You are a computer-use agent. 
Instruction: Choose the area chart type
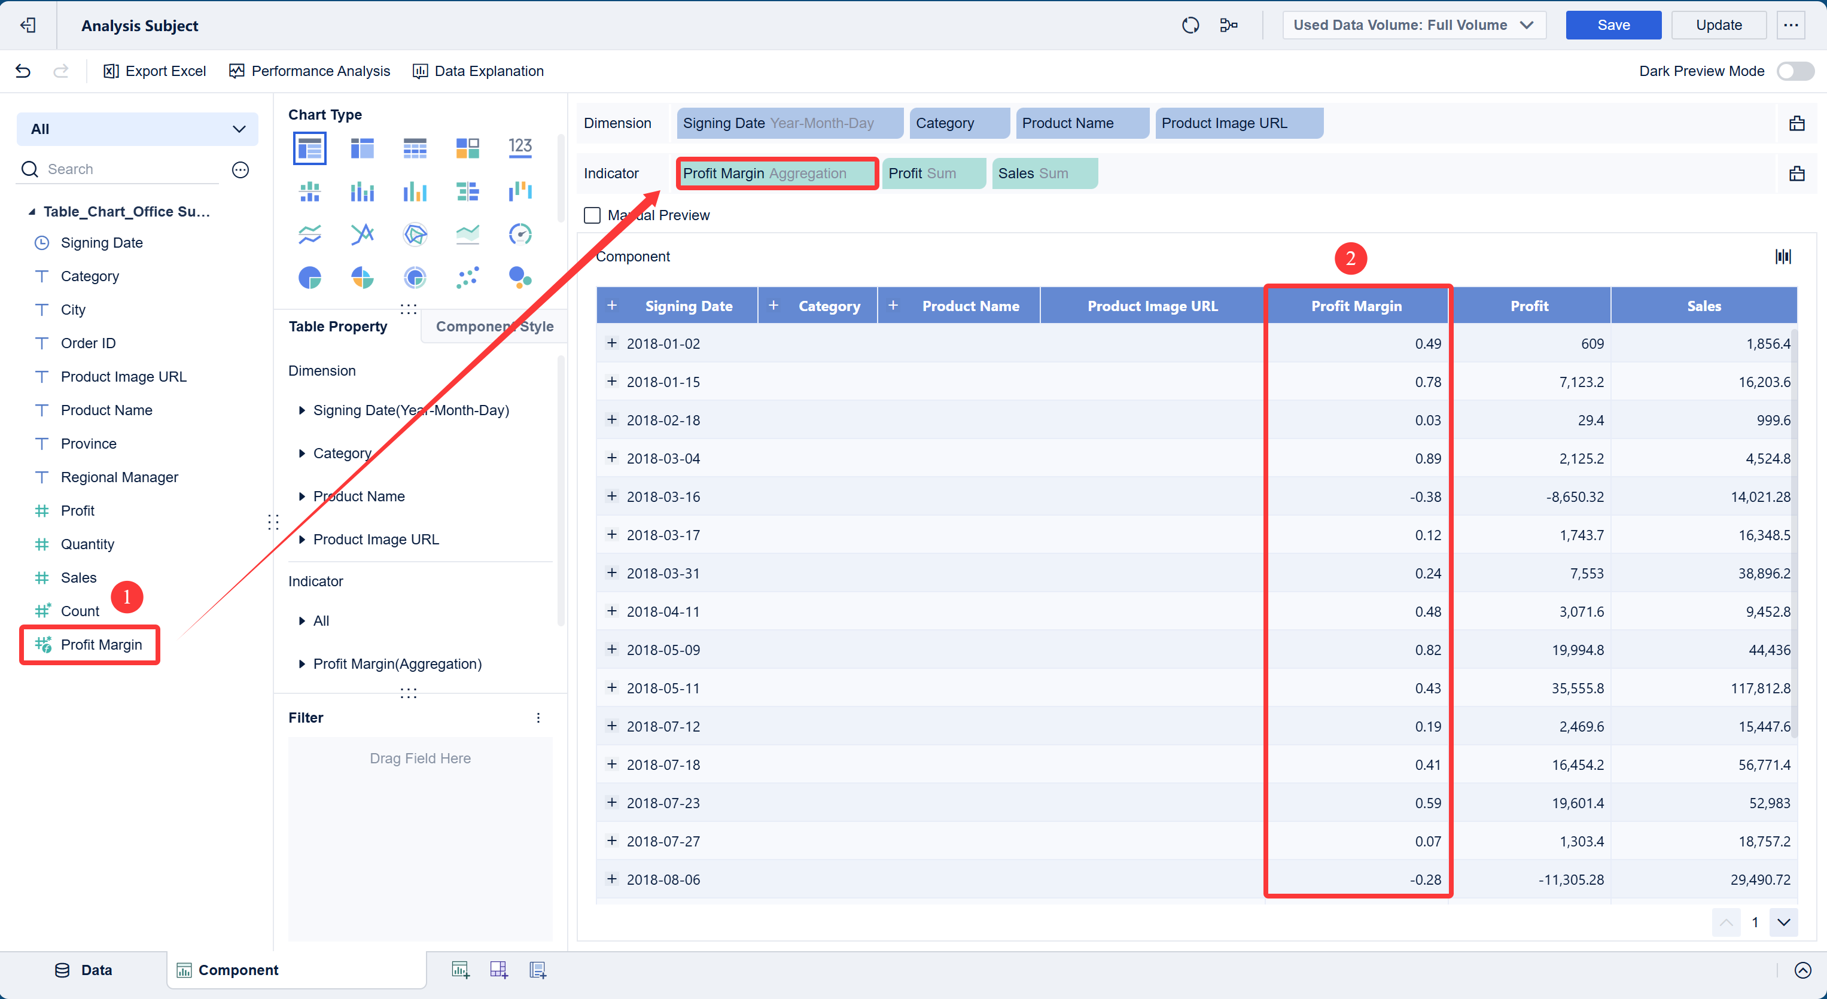(467, 234)
